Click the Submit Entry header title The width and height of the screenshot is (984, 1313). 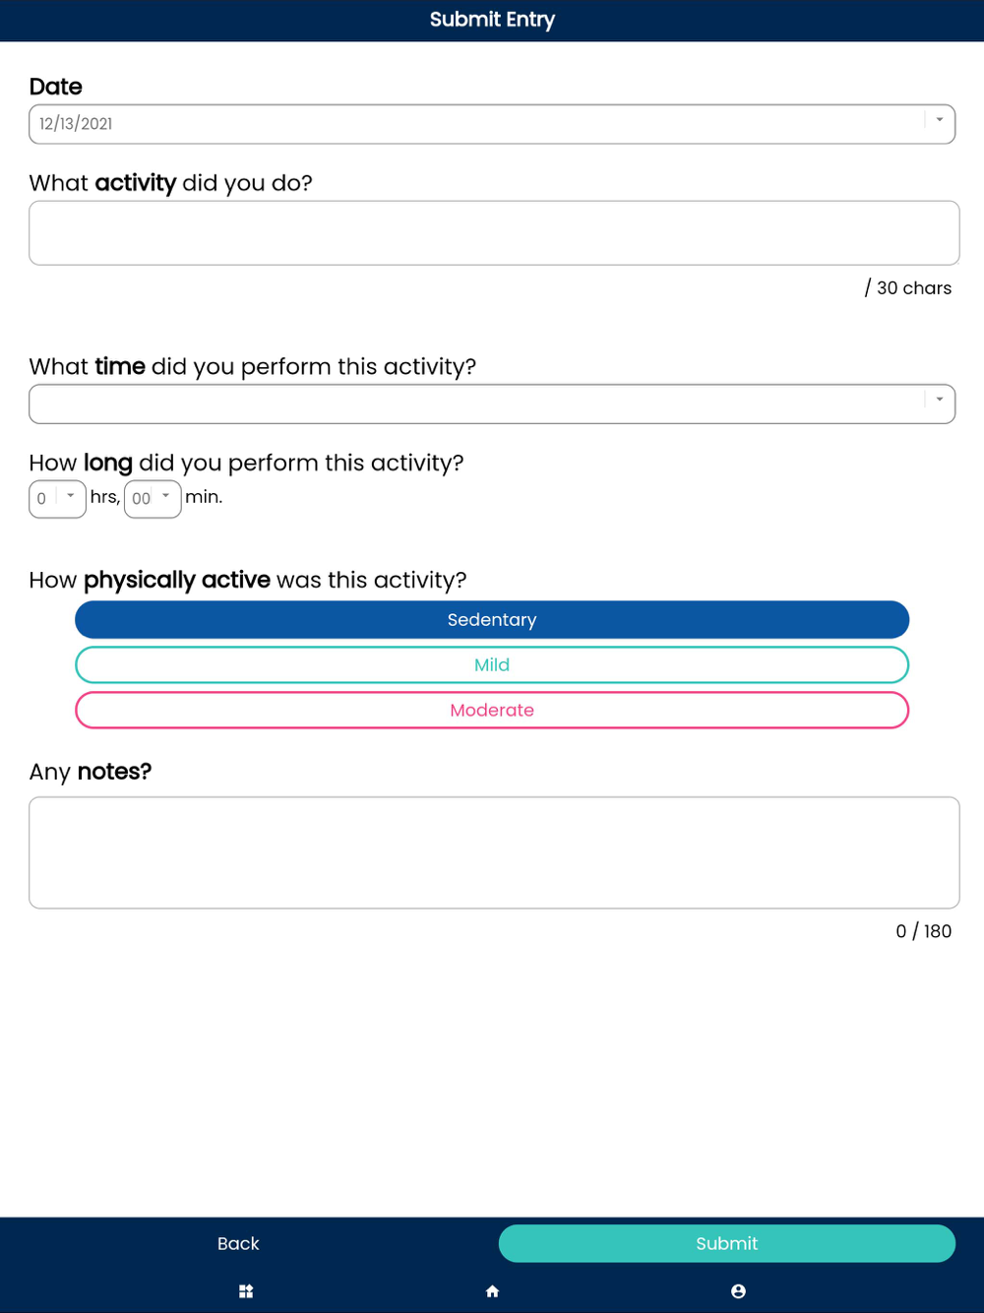coord(492,20)
